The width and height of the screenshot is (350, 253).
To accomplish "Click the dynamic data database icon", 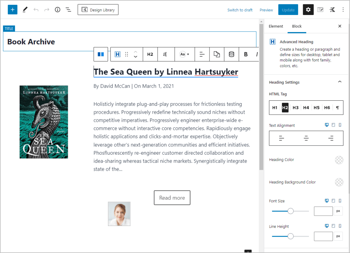I will (x=231, y=54).
